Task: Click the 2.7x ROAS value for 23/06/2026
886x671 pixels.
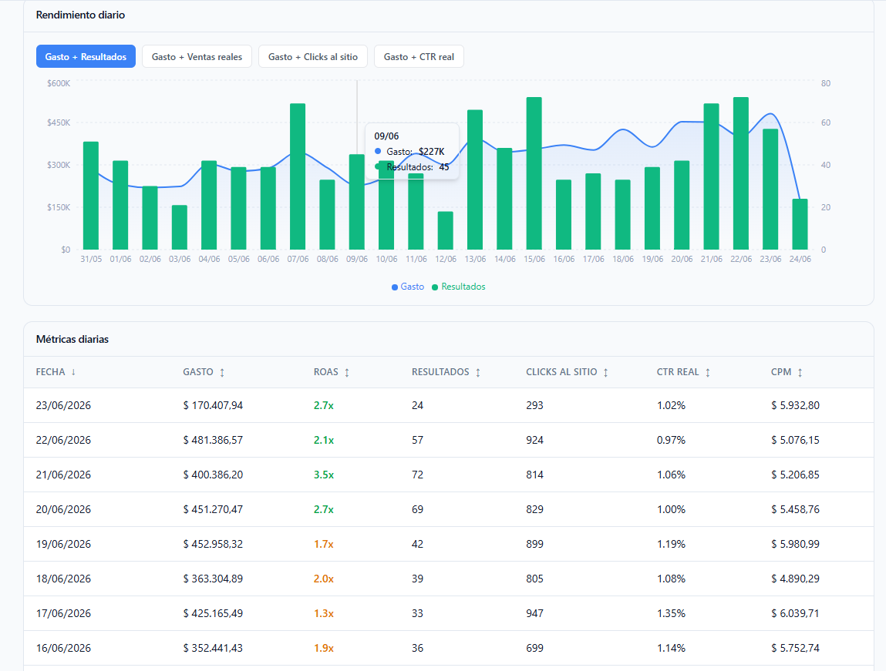Action: pos(324,405)
